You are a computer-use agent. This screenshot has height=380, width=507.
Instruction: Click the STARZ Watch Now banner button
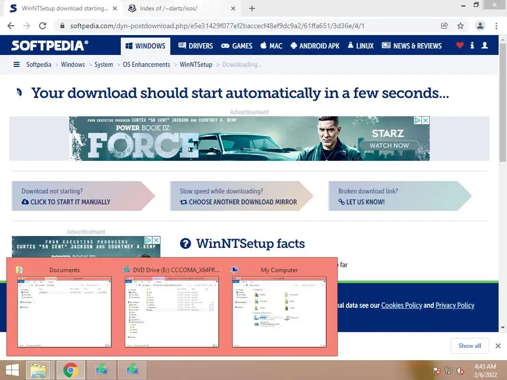click(x=389, y=145)
